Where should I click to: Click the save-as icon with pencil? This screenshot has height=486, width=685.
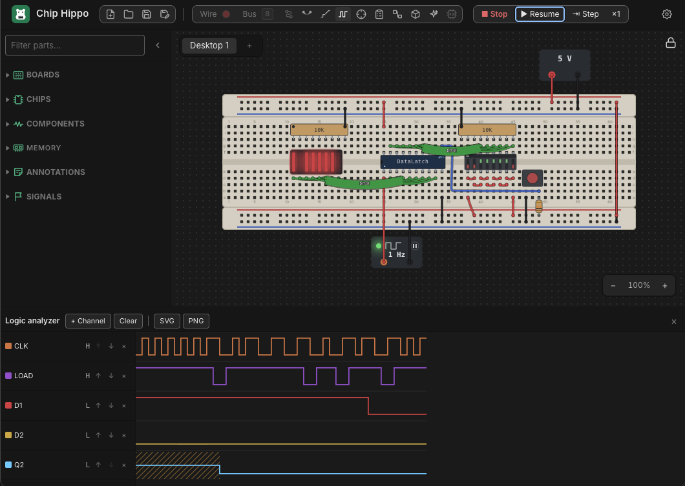tap(165, 14)
